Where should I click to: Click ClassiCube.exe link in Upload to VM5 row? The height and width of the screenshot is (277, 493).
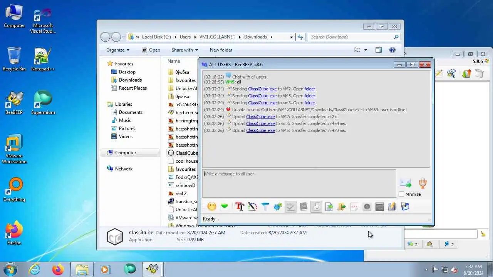pyautogui.click(x=260, y=130)
